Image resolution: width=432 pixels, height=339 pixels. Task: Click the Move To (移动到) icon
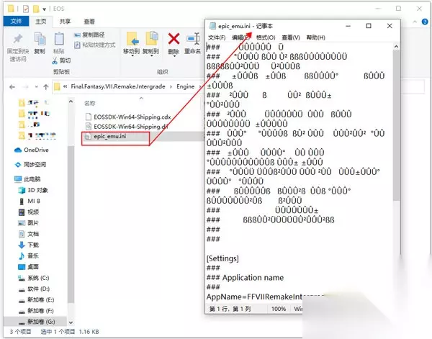click(132, 39)
